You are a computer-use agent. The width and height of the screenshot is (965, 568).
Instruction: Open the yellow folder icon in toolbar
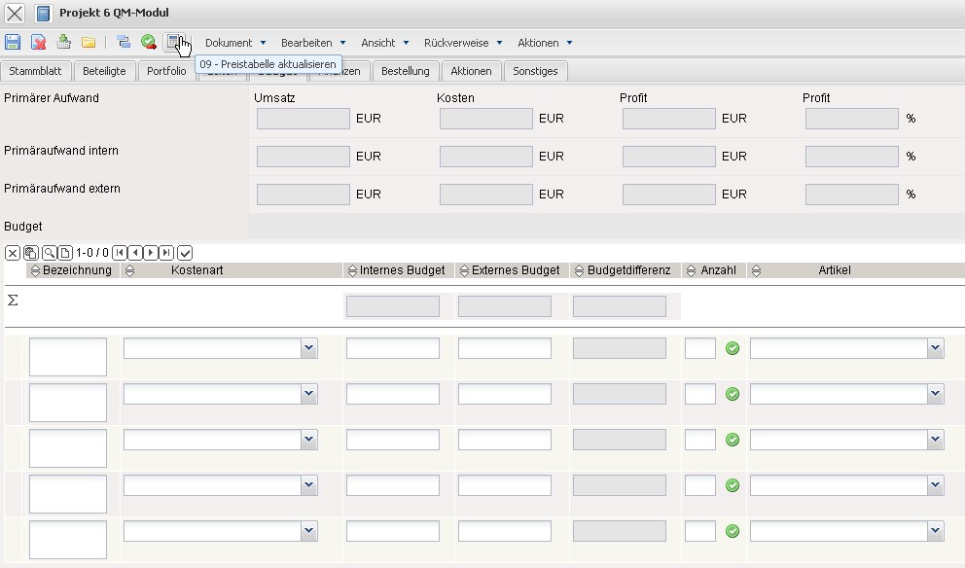[x=89, y=42]
